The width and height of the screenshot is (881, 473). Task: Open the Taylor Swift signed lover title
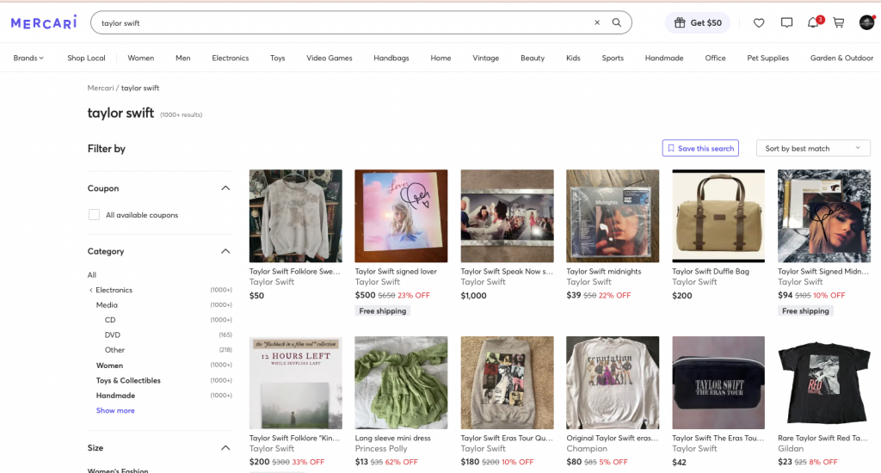(x=396, y=271)
